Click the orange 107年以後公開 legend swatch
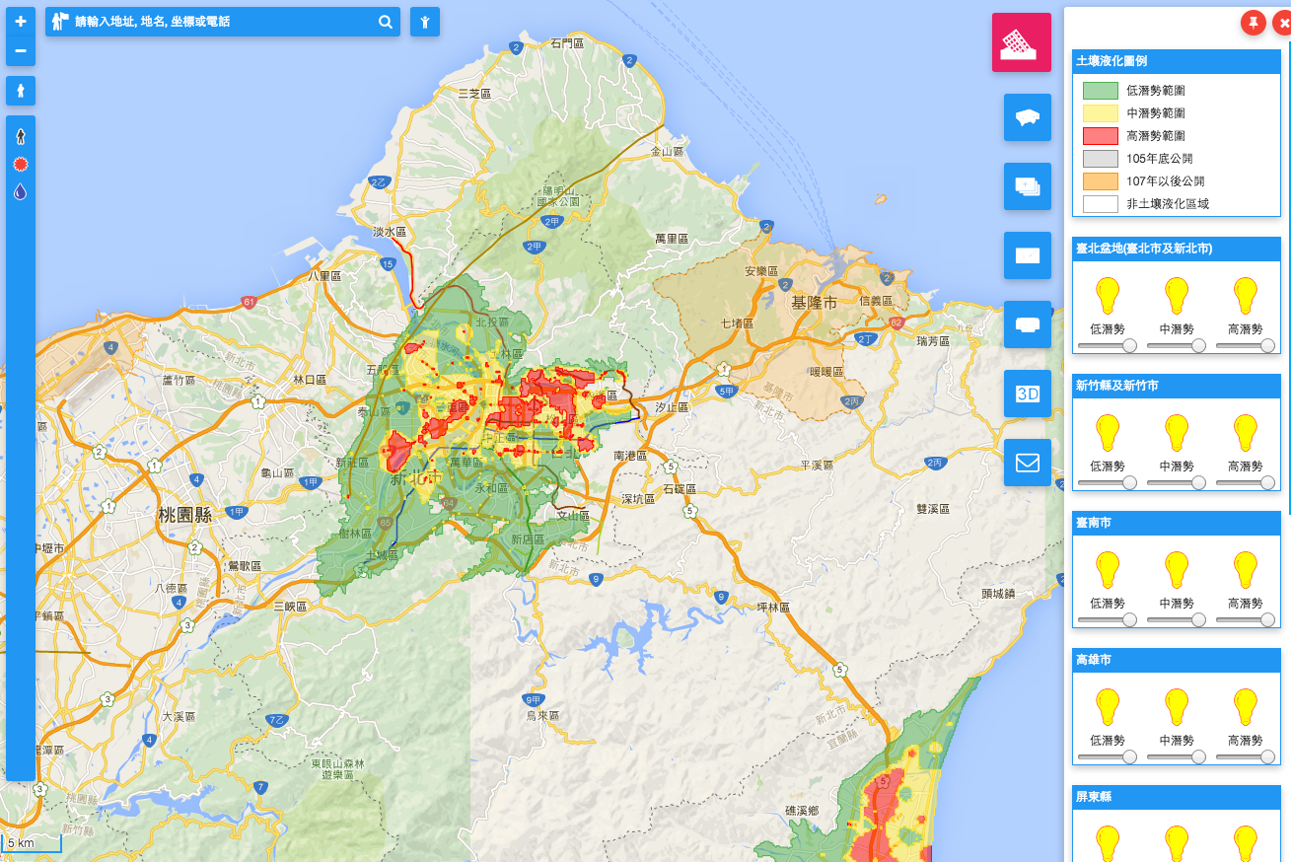Screen dimensions: 1291x862 [1100, 181]
